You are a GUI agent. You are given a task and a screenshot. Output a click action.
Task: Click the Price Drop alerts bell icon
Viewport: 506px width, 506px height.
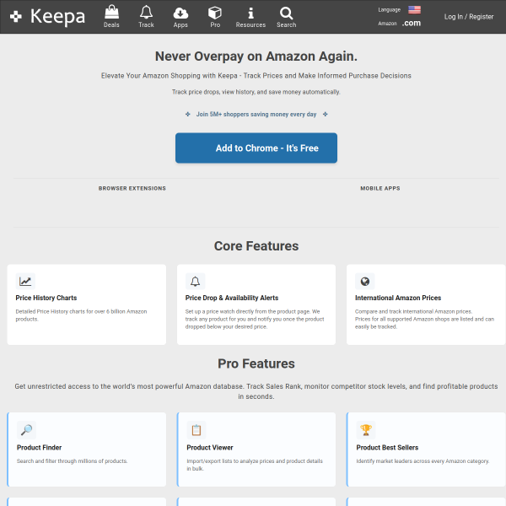coord(196,282)
